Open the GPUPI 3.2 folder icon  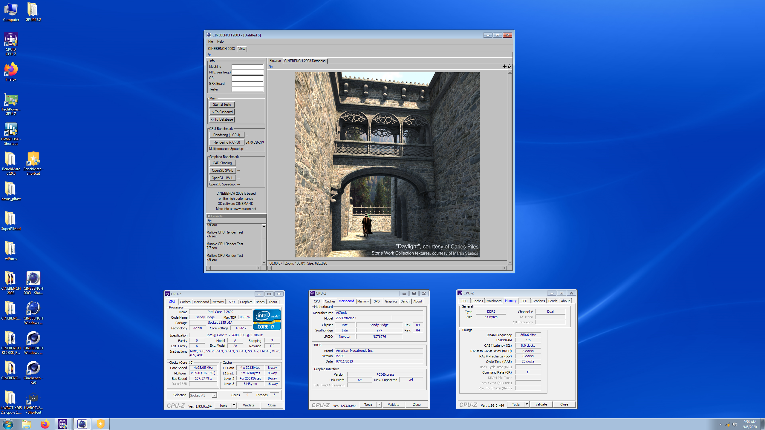coord(33,12)
